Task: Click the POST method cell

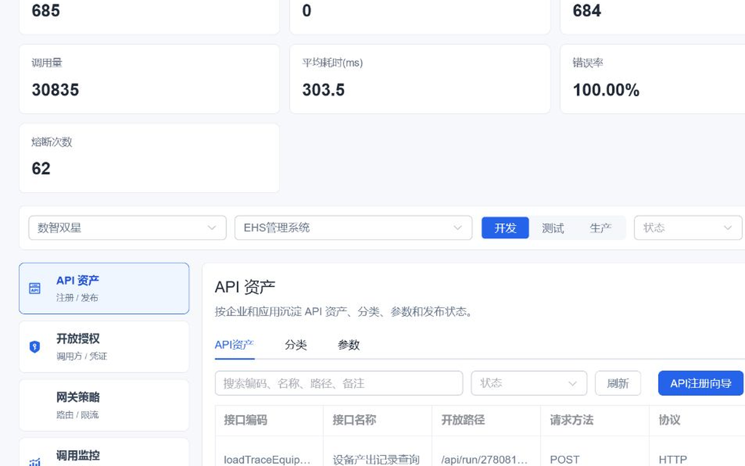Action: [x=595, y=451]
